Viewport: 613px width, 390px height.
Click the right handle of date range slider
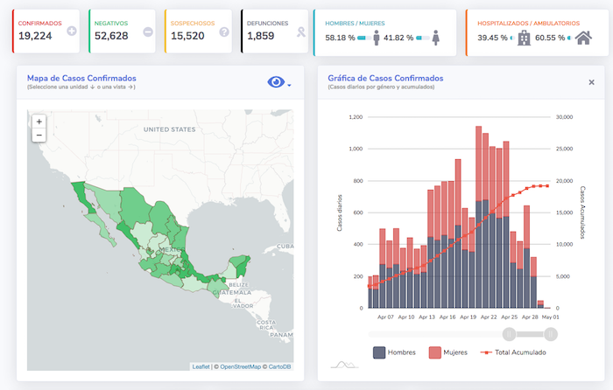point(551,333)
